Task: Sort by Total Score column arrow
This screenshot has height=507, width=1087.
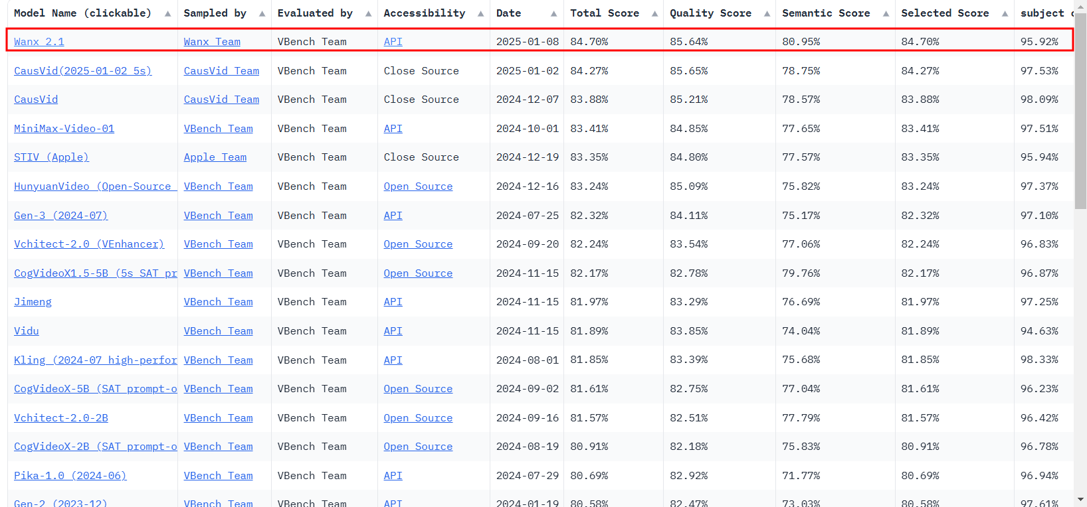Action: 654,14
